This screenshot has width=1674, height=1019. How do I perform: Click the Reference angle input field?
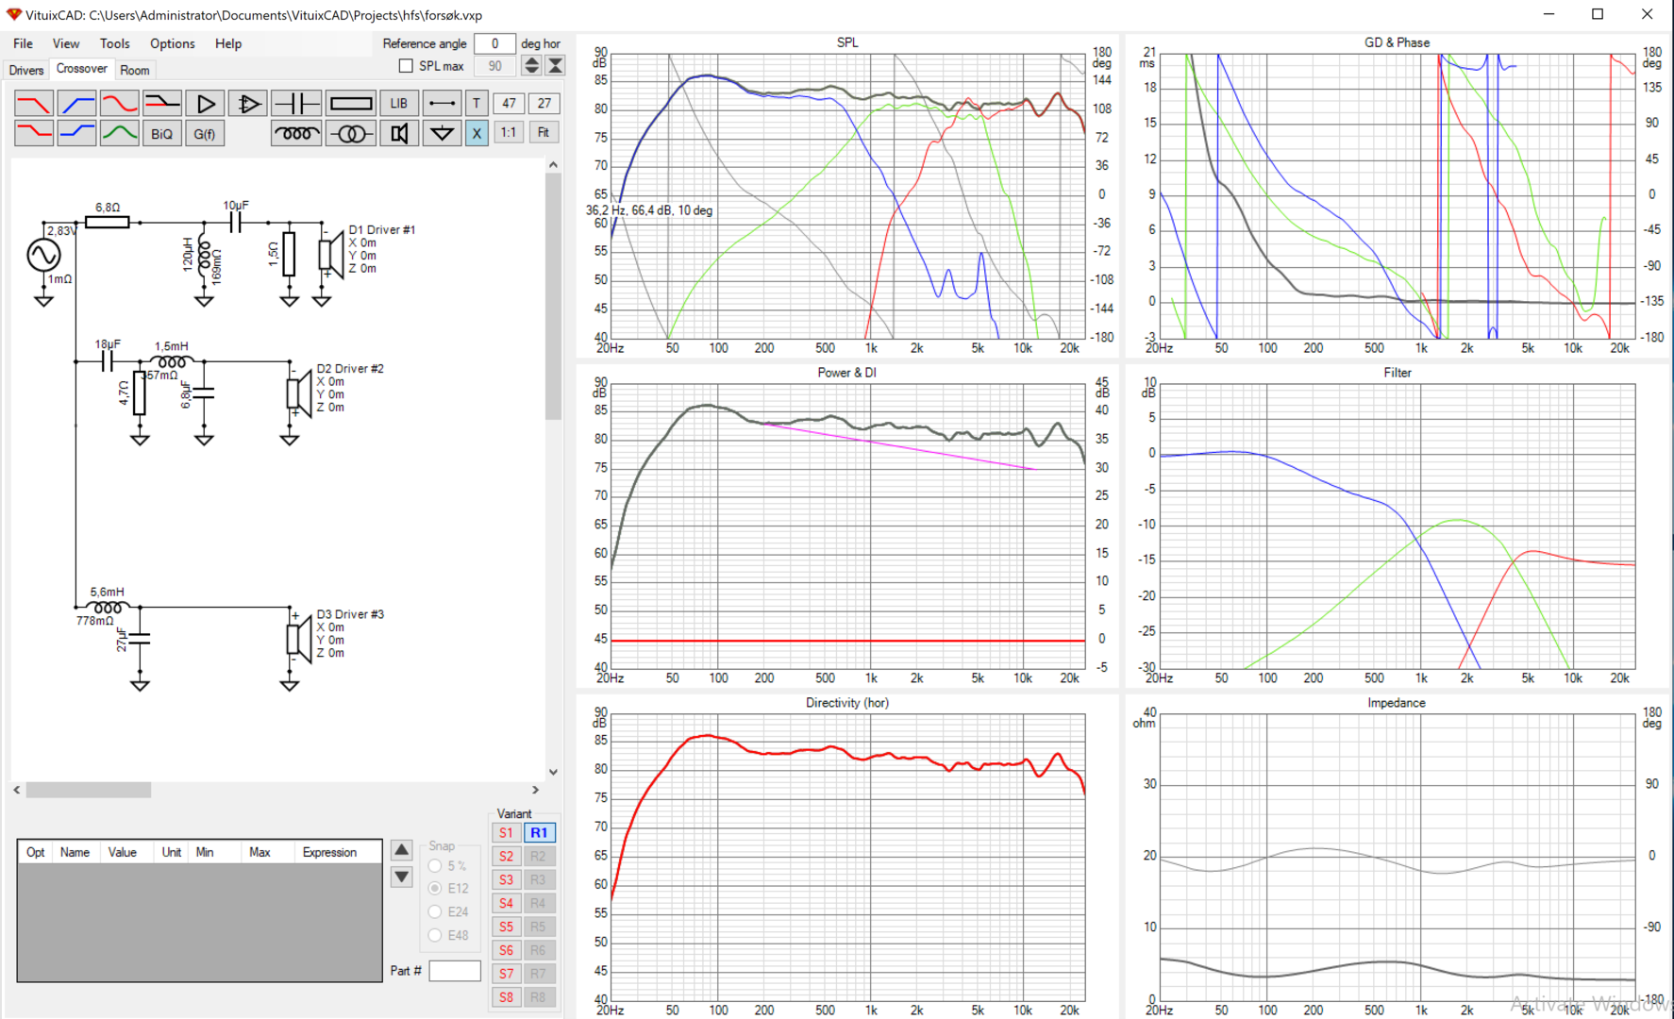[x=494, y=43]
